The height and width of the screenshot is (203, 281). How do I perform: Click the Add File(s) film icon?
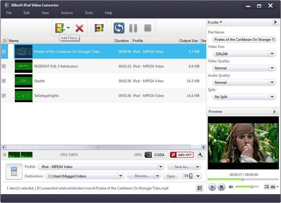pos(59,28)
